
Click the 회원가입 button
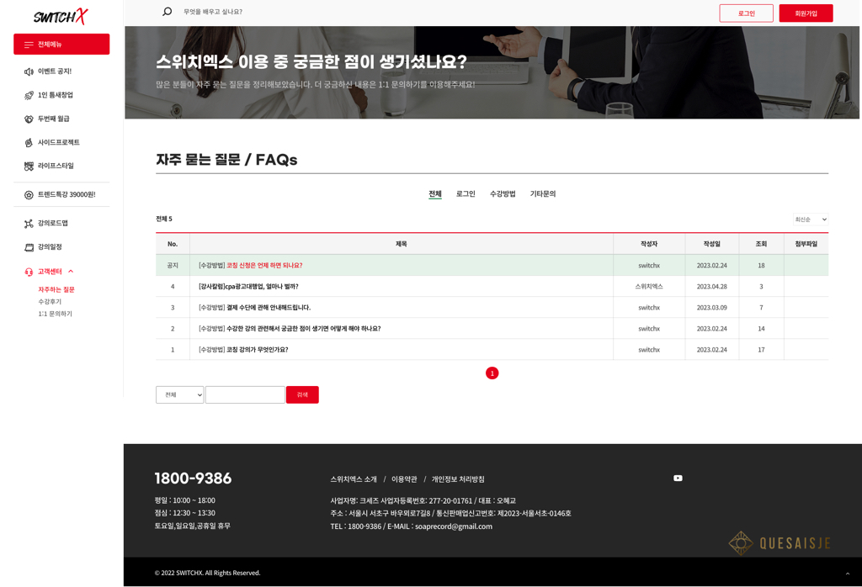coord(806,13)
